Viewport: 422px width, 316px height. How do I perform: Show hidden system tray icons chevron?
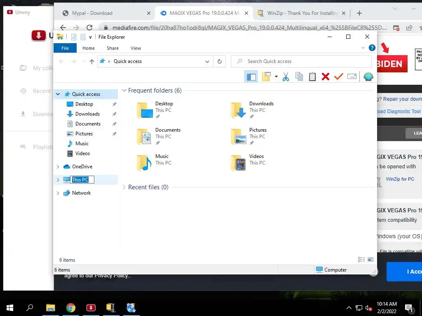point(349,308)
